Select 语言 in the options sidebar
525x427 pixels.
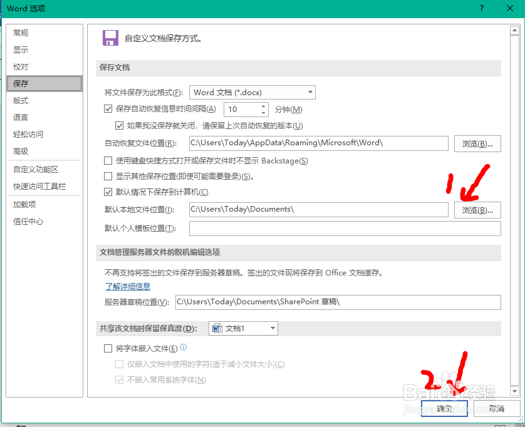tap(44, 118)
